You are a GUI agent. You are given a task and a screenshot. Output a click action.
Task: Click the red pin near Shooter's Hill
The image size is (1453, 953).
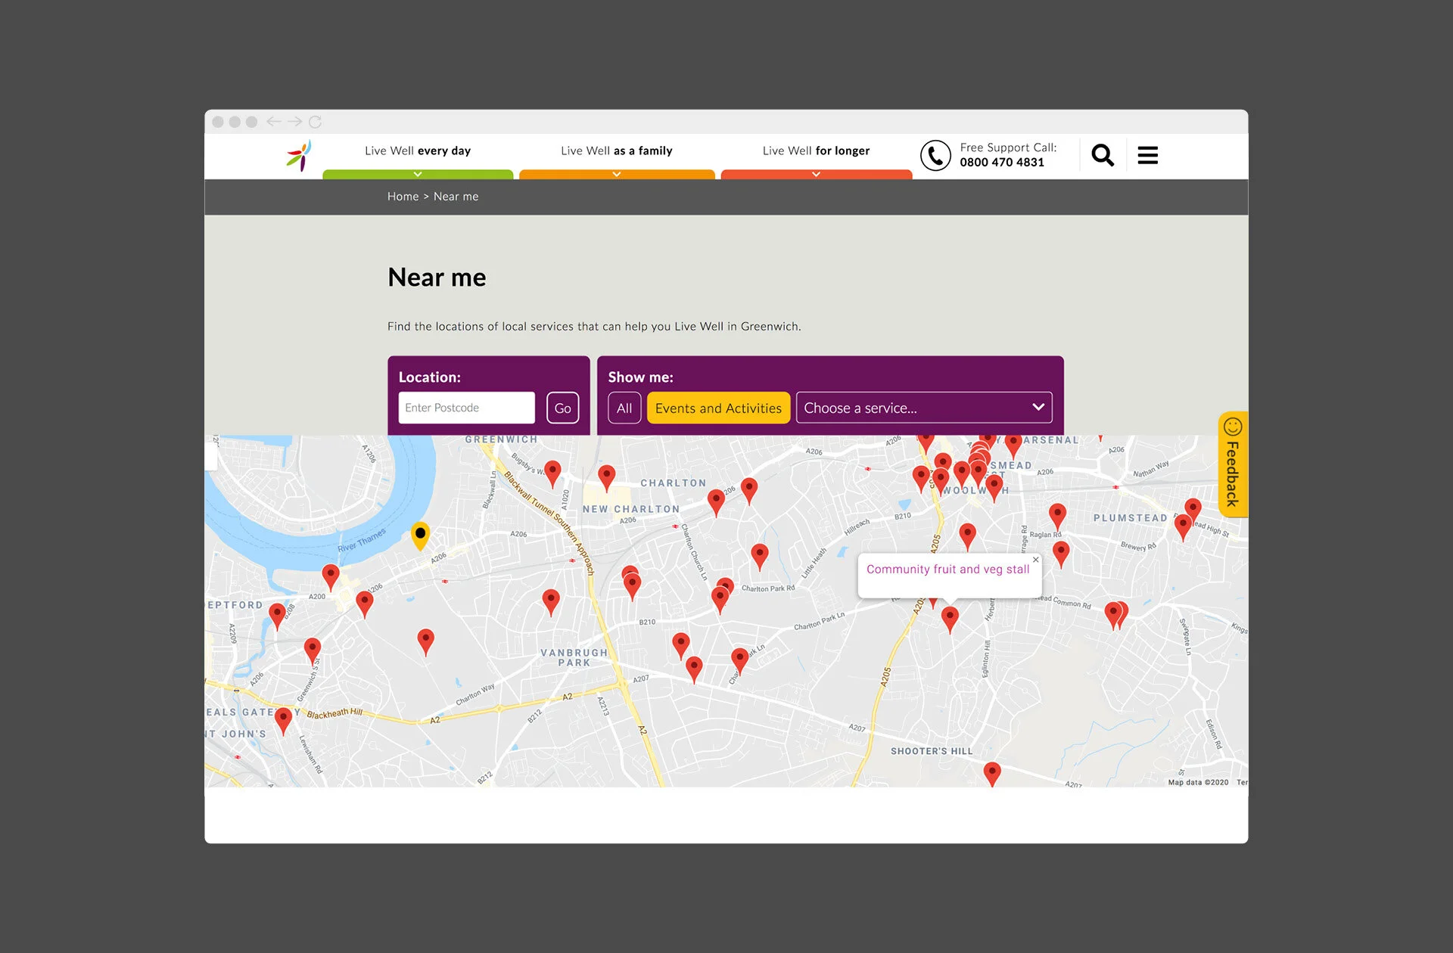point(991,774)
